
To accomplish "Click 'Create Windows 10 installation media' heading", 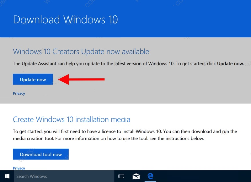I will [x=72, y=119].
